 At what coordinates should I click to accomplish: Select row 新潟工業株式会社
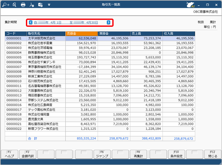pyautogui.click(x=100, y=76)
